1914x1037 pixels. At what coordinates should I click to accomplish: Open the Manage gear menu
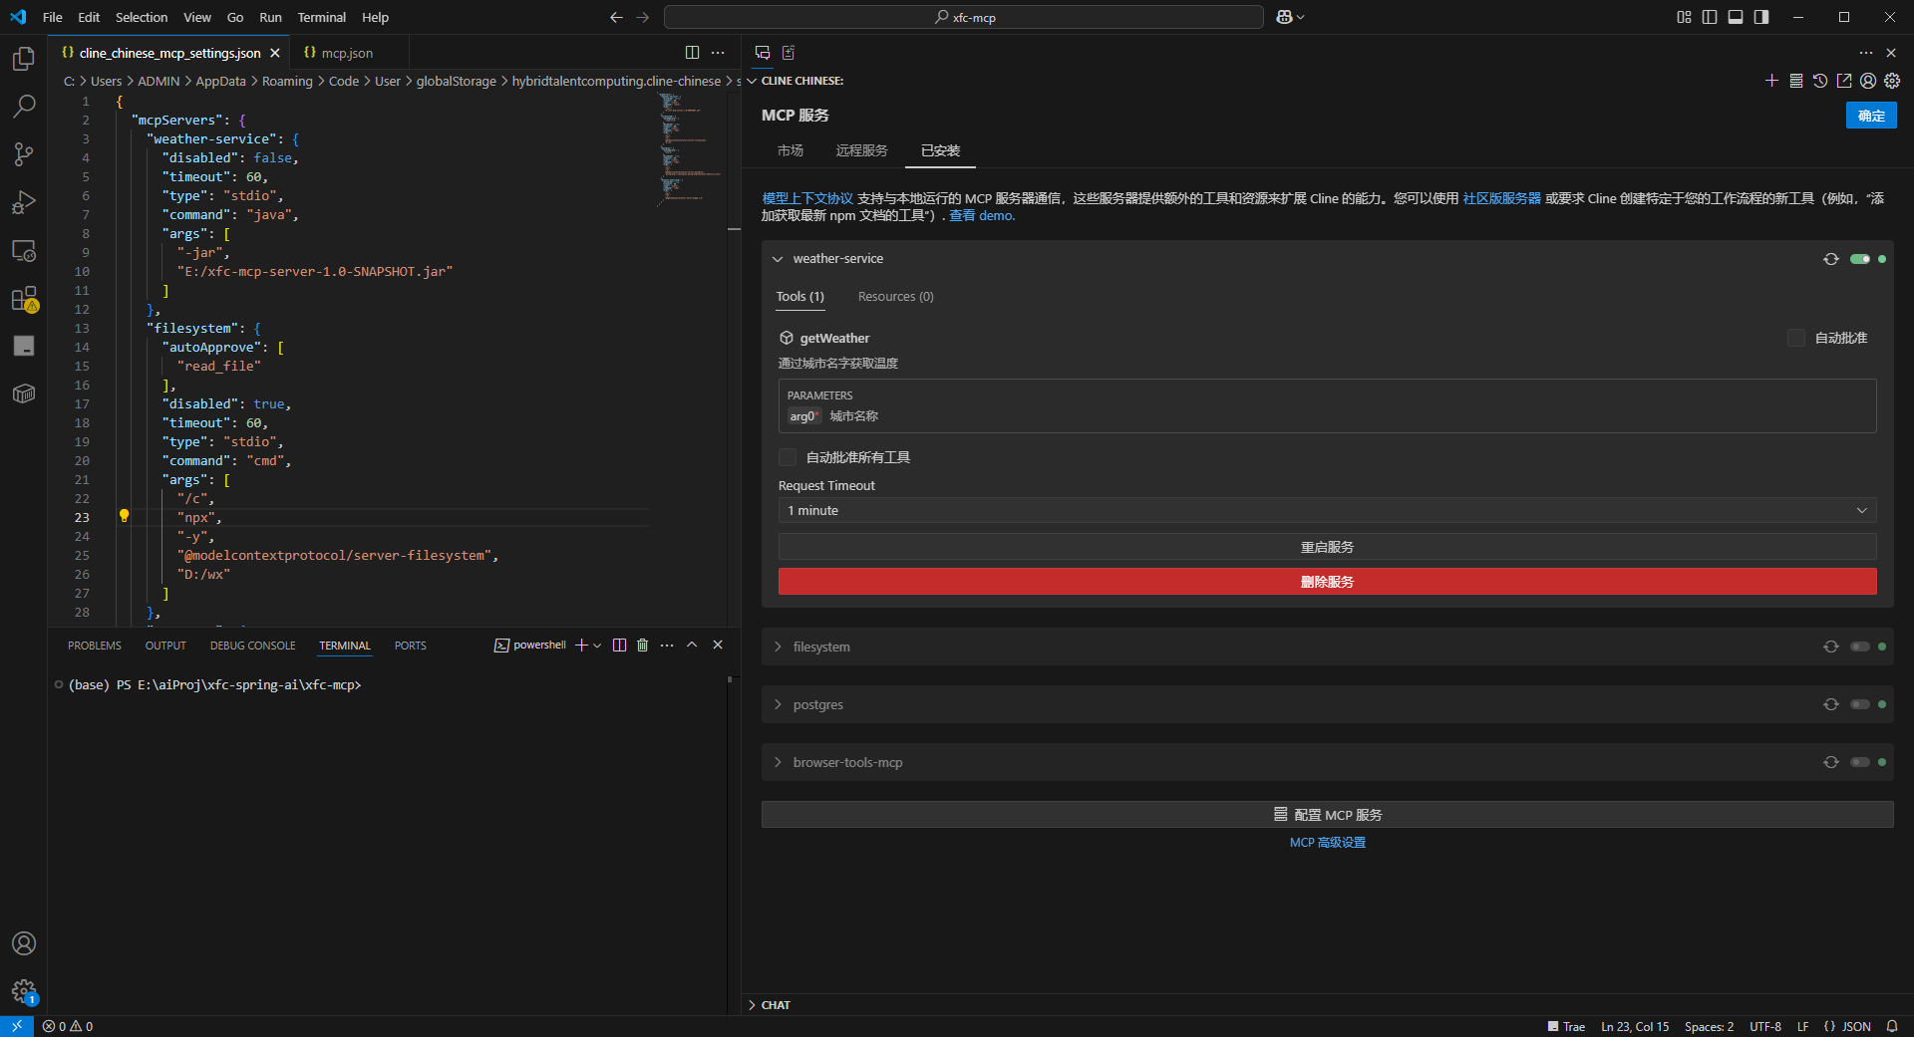point(24,991)
